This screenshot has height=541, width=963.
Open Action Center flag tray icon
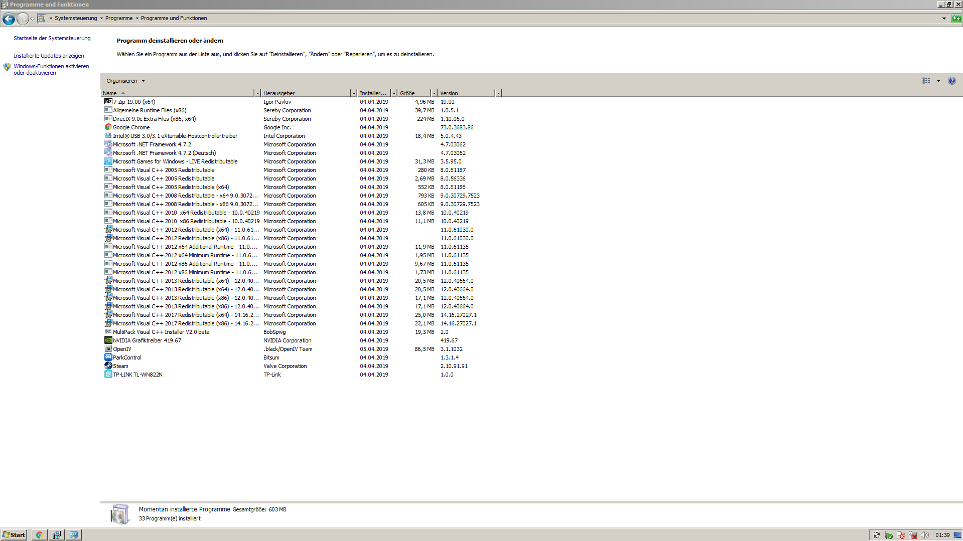click(901, 535)
